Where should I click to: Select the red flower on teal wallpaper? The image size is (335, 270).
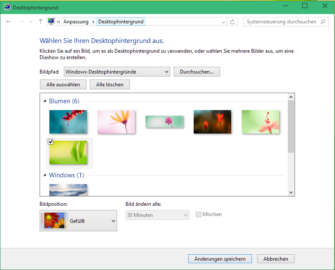(68, 122)
